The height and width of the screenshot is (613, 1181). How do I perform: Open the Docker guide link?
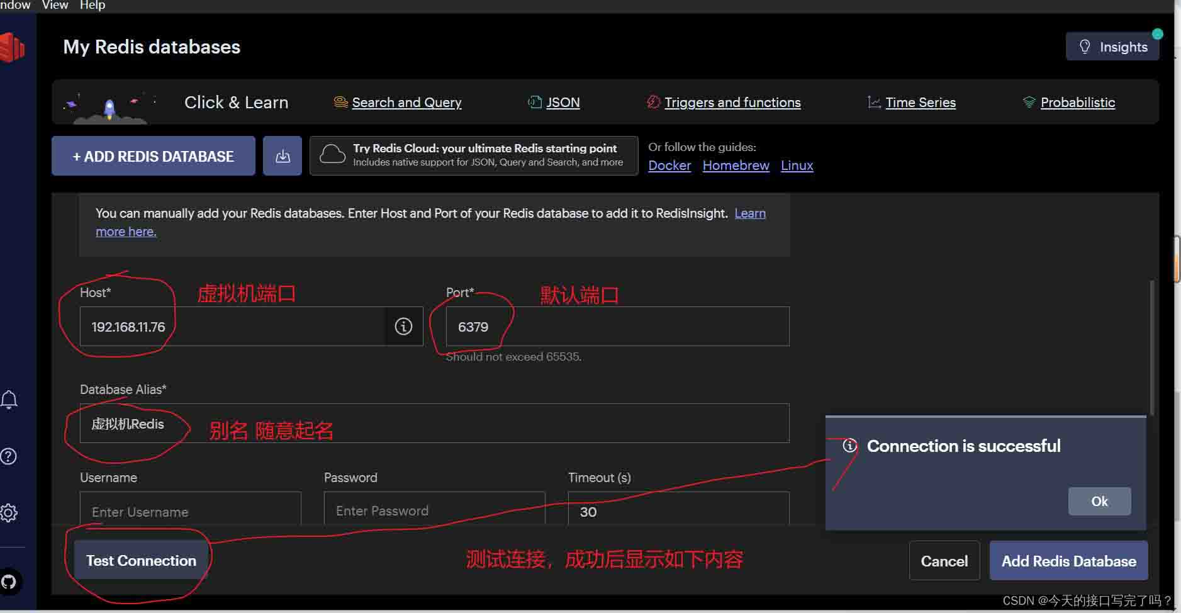[x=669, y=166]
